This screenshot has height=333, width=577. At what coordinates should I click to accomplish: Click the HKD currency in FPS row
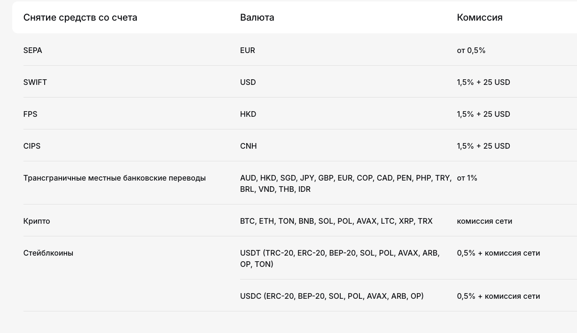pyautogui.click(x=248, y=114)
